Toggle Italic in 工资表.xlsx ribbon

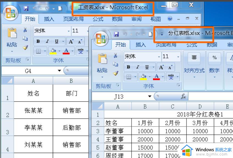[x=47, y=41]
